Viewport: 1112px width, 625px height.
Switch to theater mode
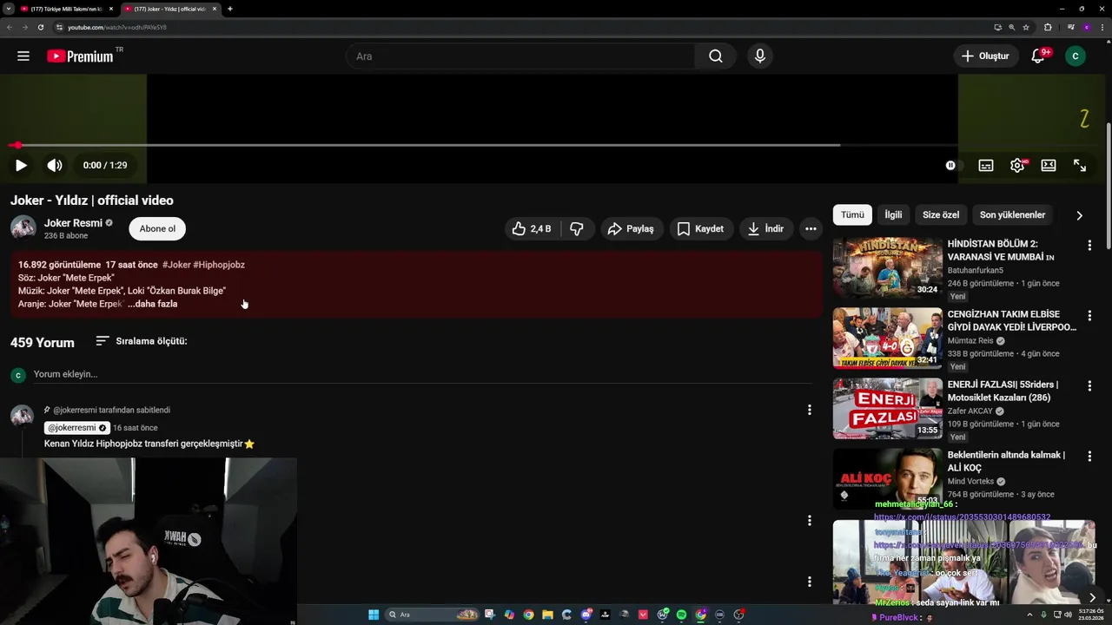1049,165
